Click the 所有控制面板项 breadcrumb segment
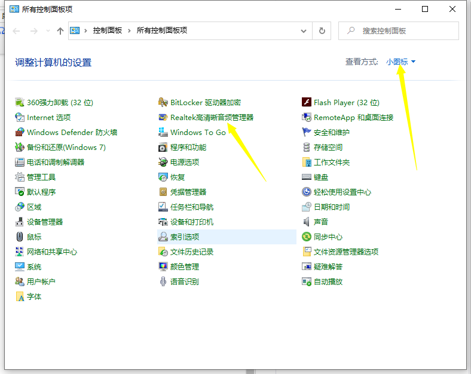 point(162,30)
